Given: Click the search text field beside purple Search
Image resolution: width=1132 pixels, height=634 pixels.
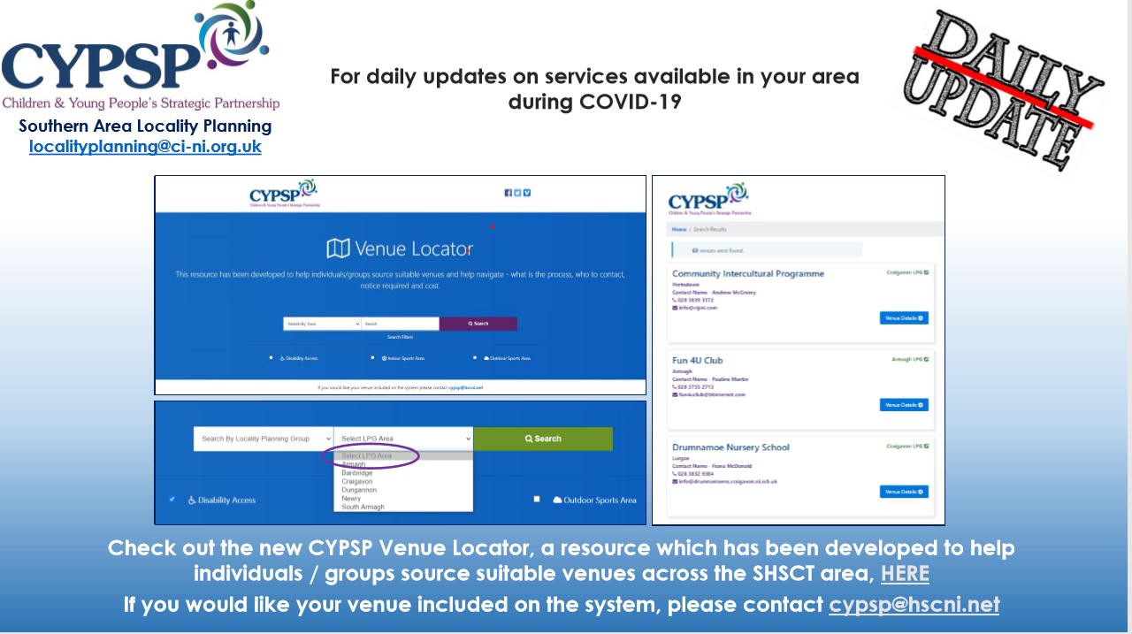Looking at the screenshot, I should coord(400,324).
